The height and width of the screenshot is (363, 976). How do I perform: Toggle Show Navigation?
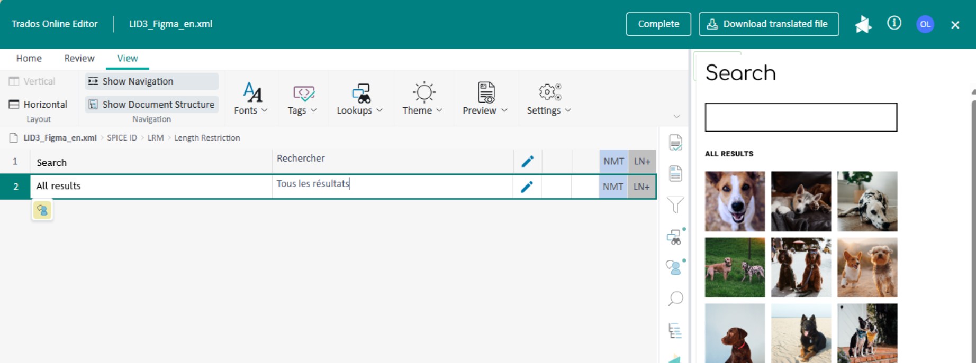tap(151, 81)
